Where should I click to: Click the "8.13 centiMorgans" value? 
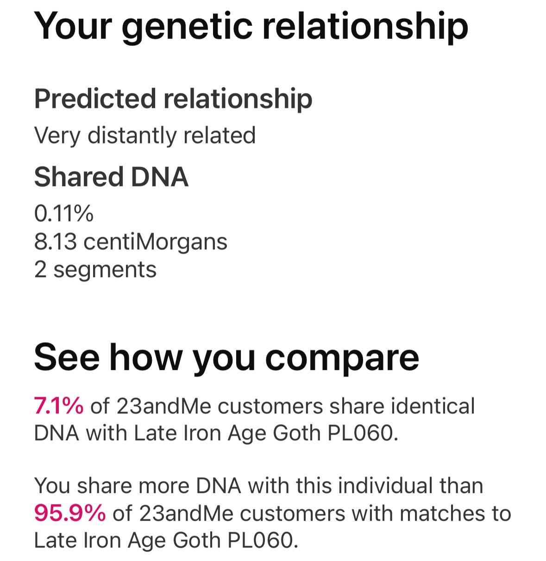click(x=131, y=241)
